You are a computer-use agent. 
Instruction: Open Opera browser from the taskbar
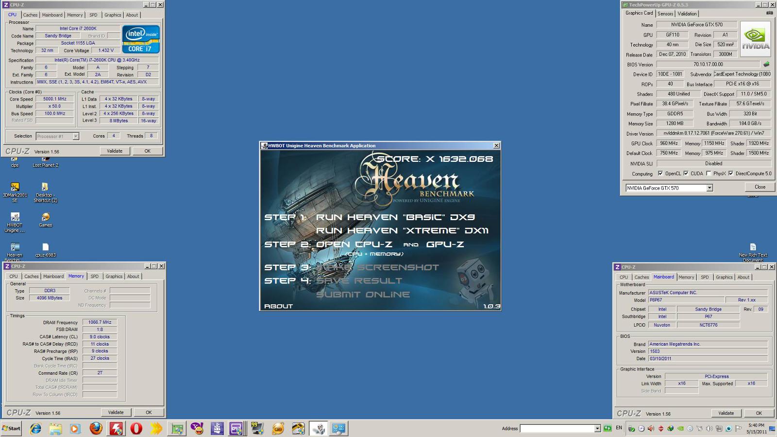(136, 428)
